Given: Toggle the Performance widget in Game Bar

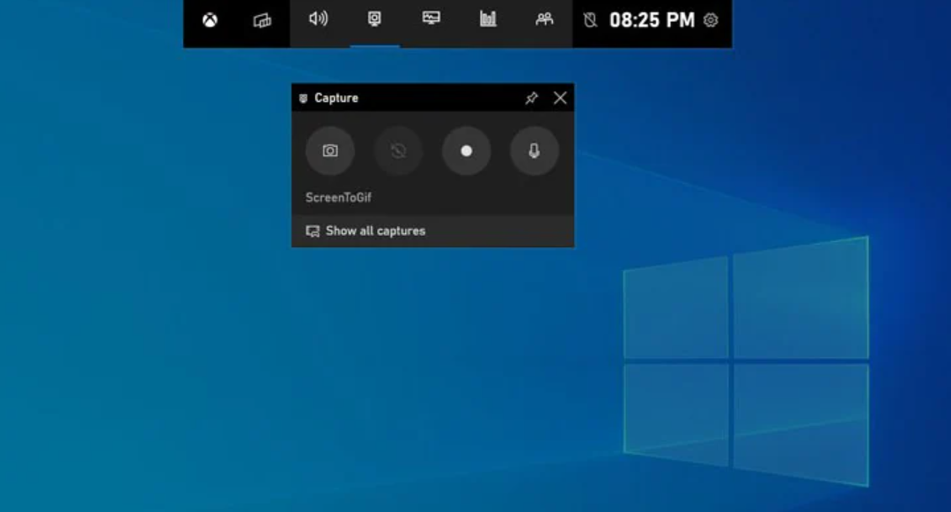Looking at the screenshot, I should tap(431, 18).
